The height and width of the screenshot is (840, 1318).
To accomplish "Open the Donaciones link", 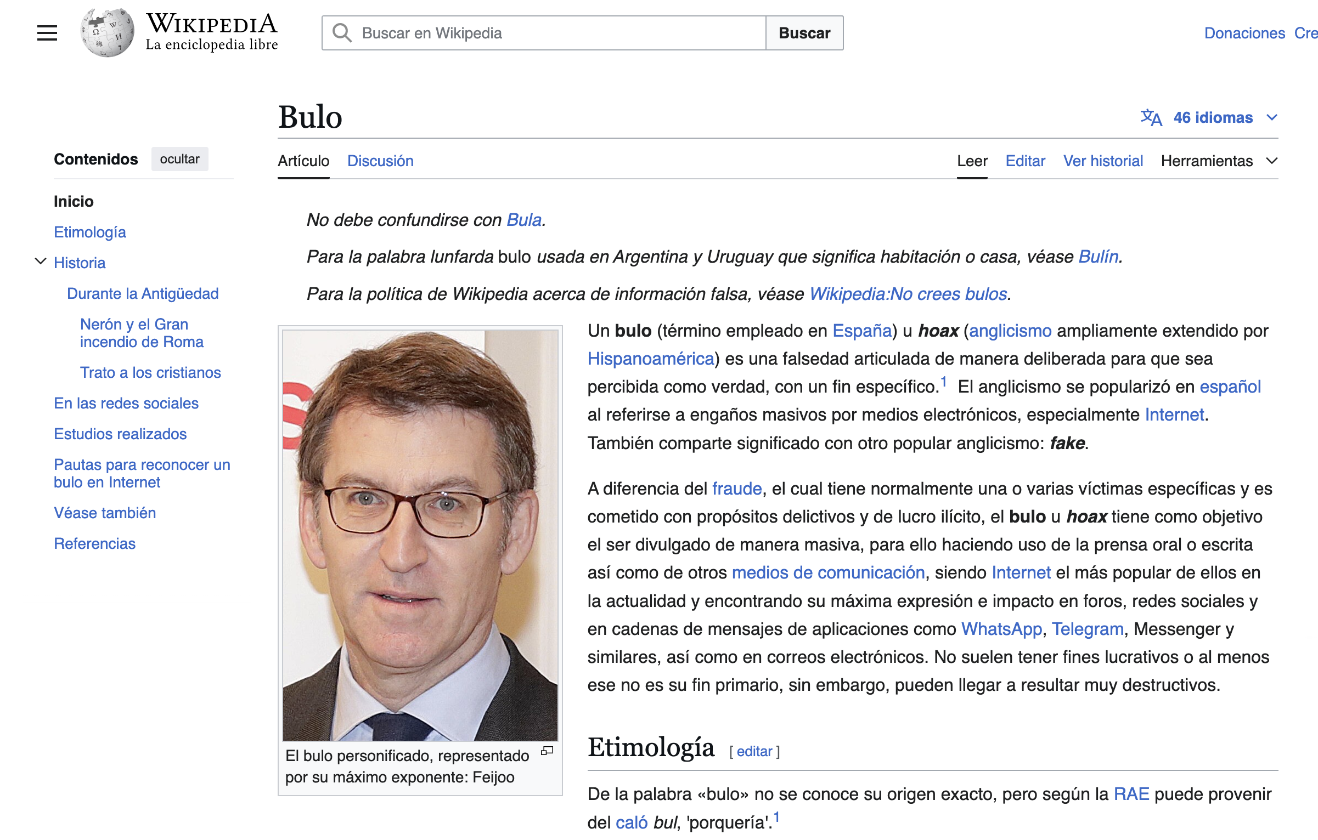I will tap(1244, 33).
